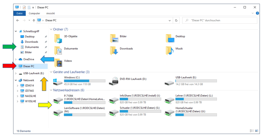The width and height of the screenshot is (275, 138).
Task: Open the Musik folder icon
Action: (170, 50)
